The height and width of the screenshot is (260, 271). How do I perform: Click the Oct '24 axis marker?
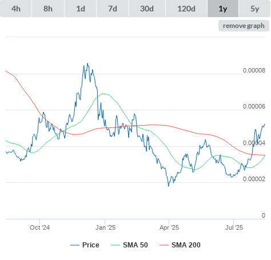40,227
